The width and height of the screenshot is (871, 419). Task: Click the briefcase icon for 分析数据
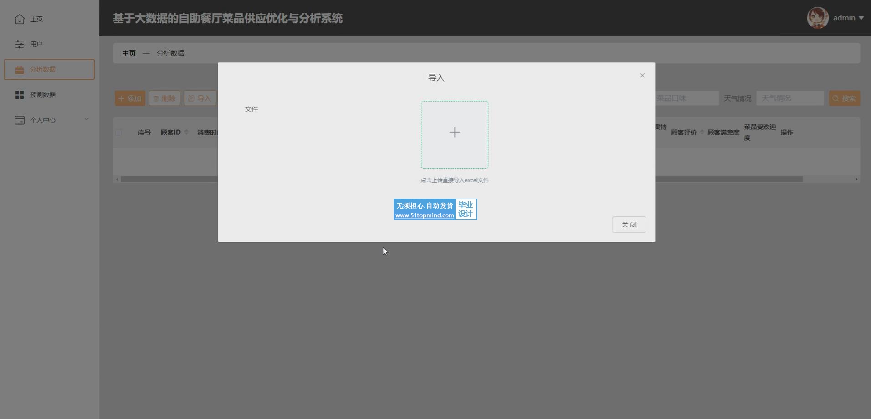click(20, 70)
